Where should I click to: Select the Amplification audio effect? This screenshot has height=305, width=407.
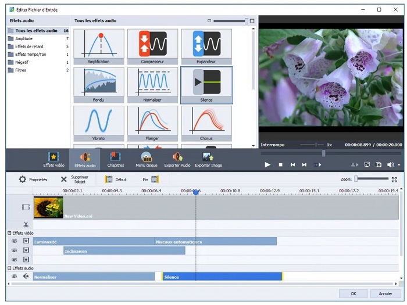point(99,44)
